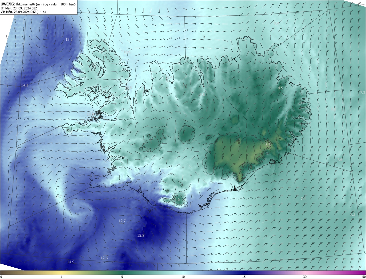This screenshot has height=279, width=366.
Task: Click the '10' tick on the color scale
Action: [183, 277]
